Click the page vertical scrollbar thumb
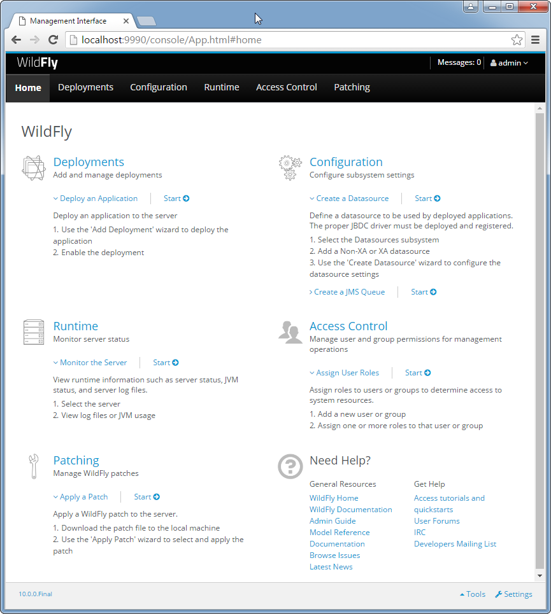 click(540, 340)
